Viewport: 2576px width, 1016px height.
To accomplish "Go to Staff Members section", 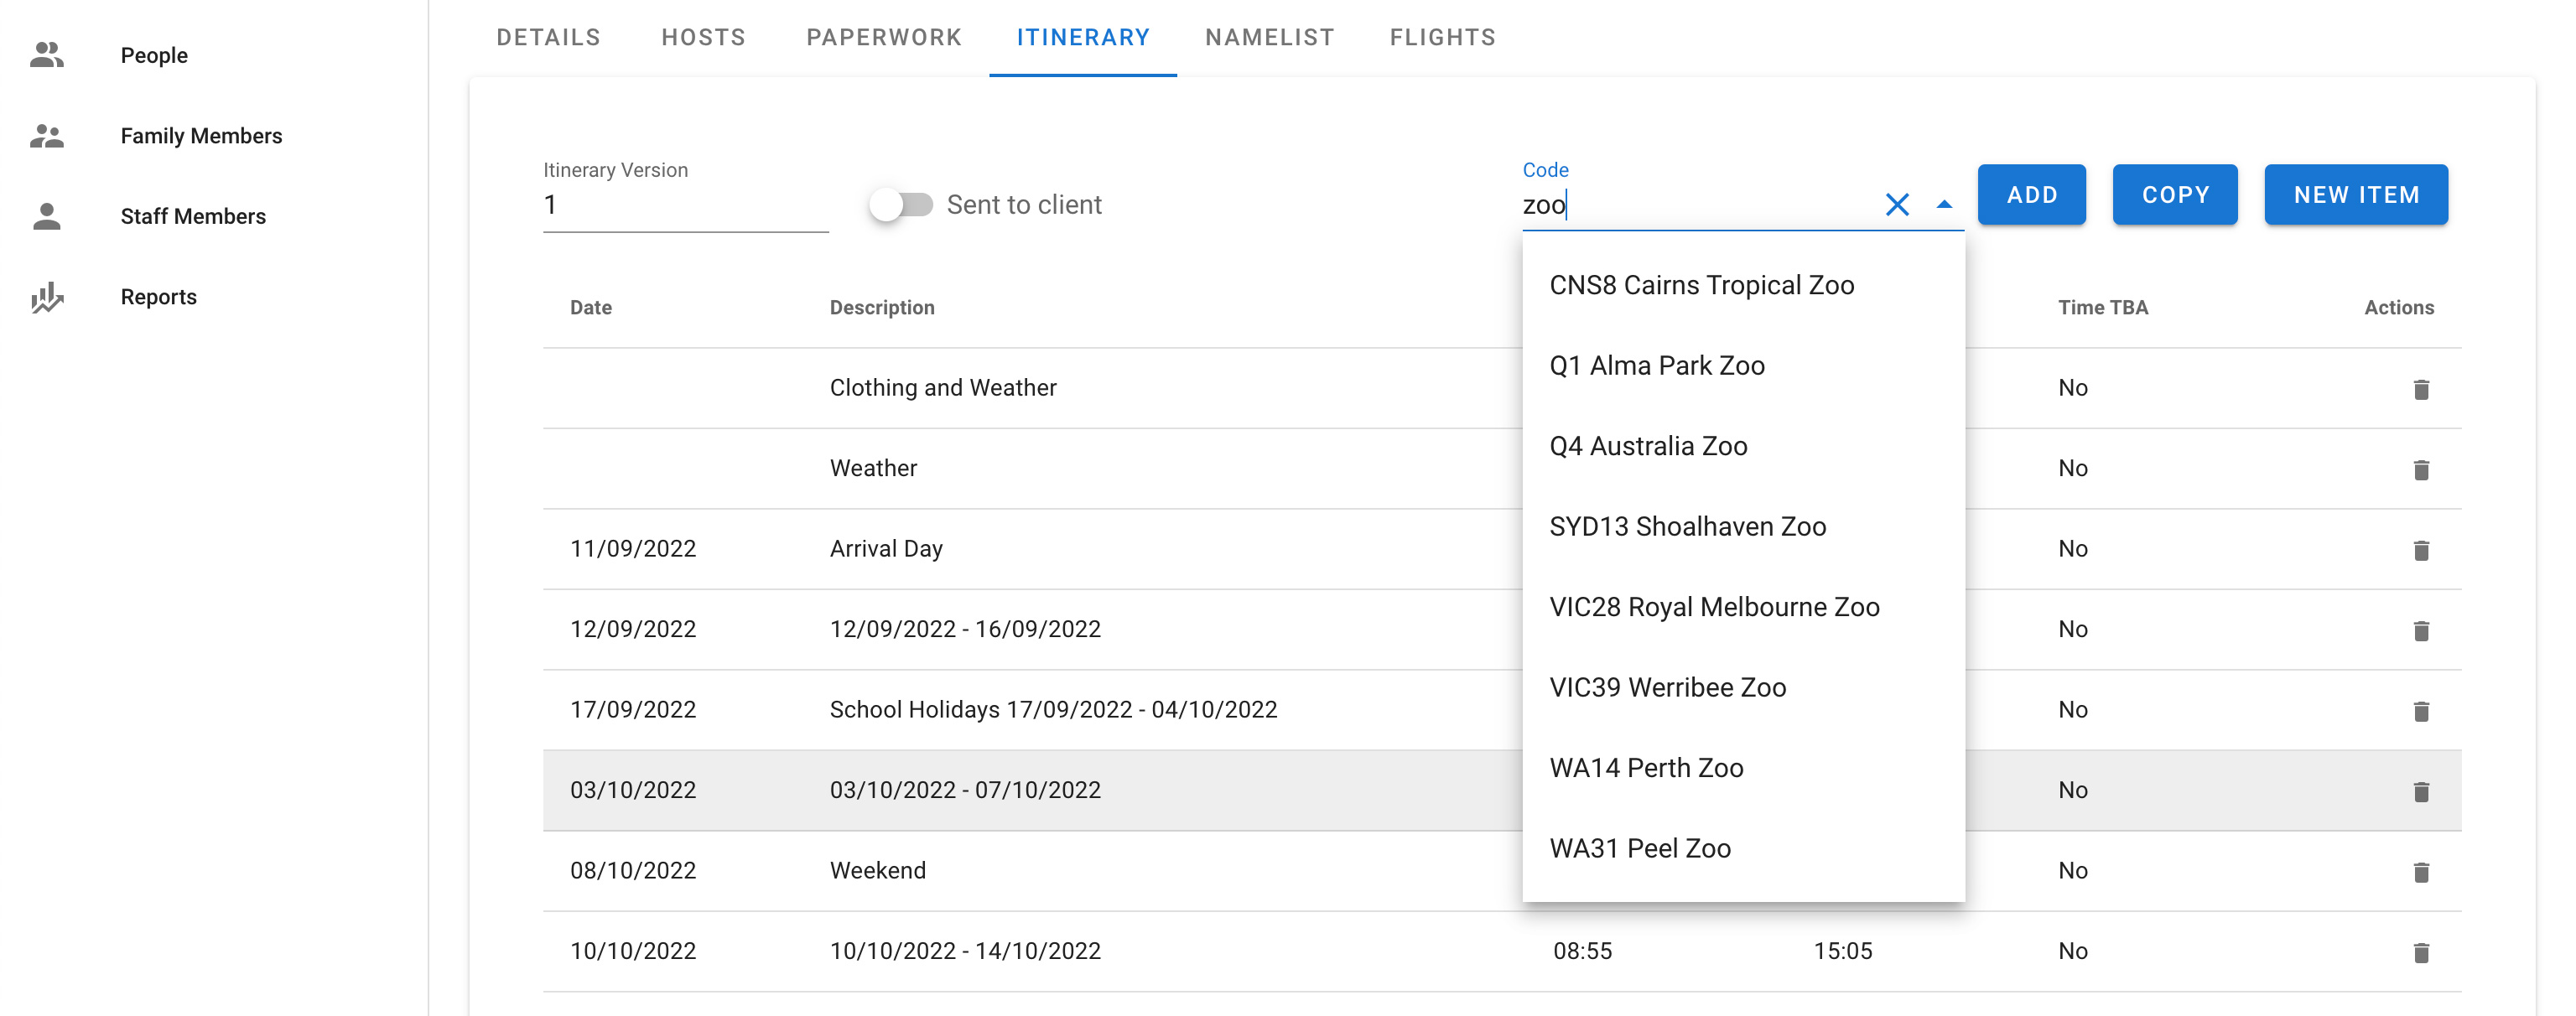I will [x=192, y=216].
